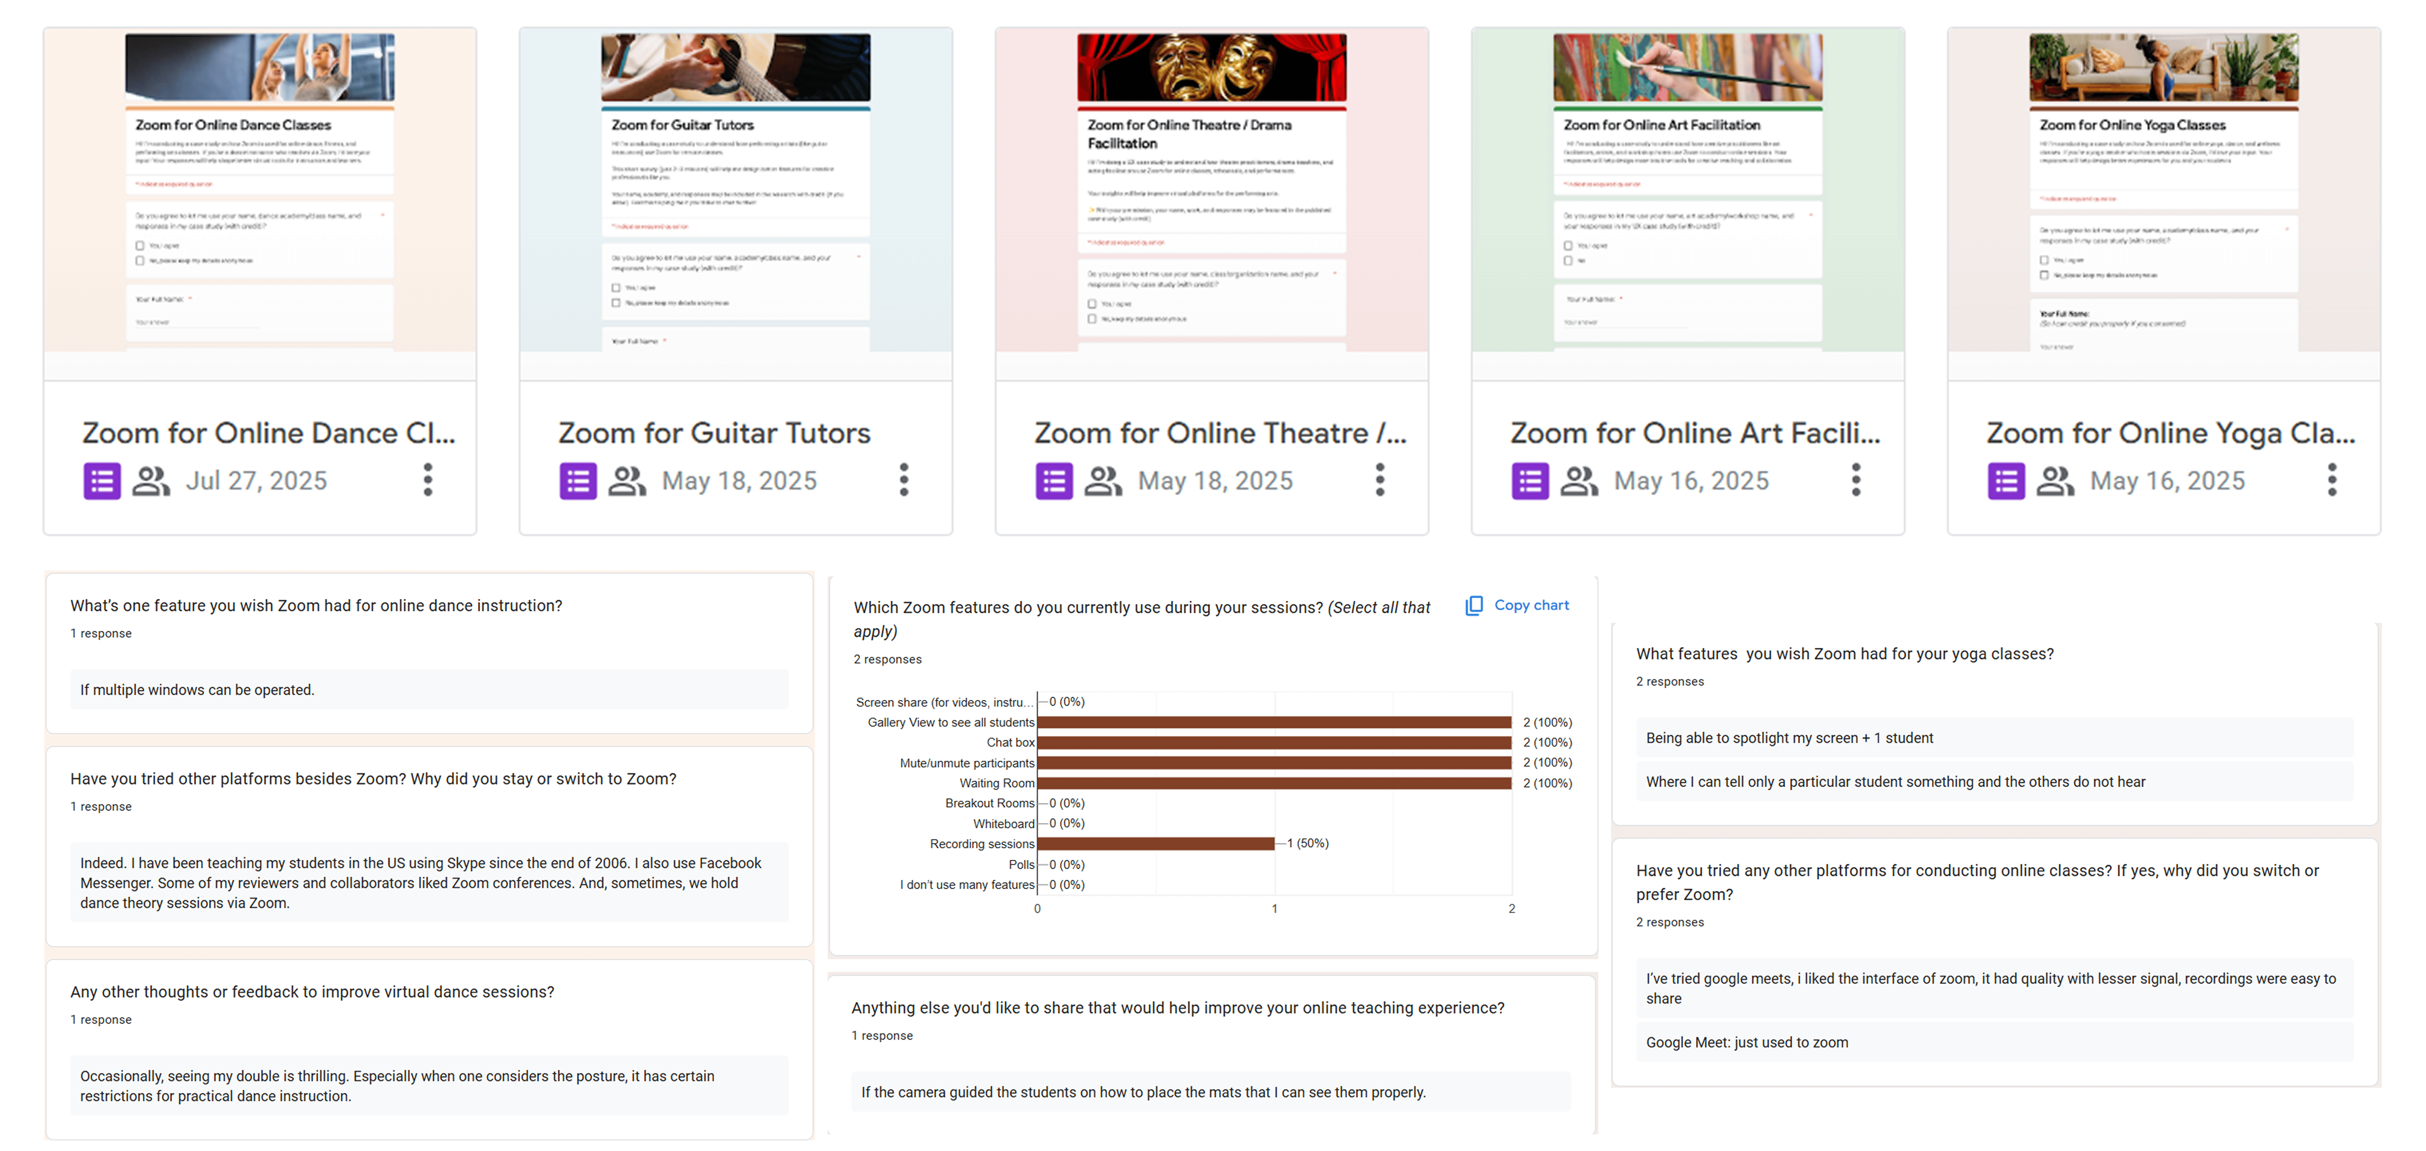Tick first consent checkbox in Theatre form preview

1092,304
